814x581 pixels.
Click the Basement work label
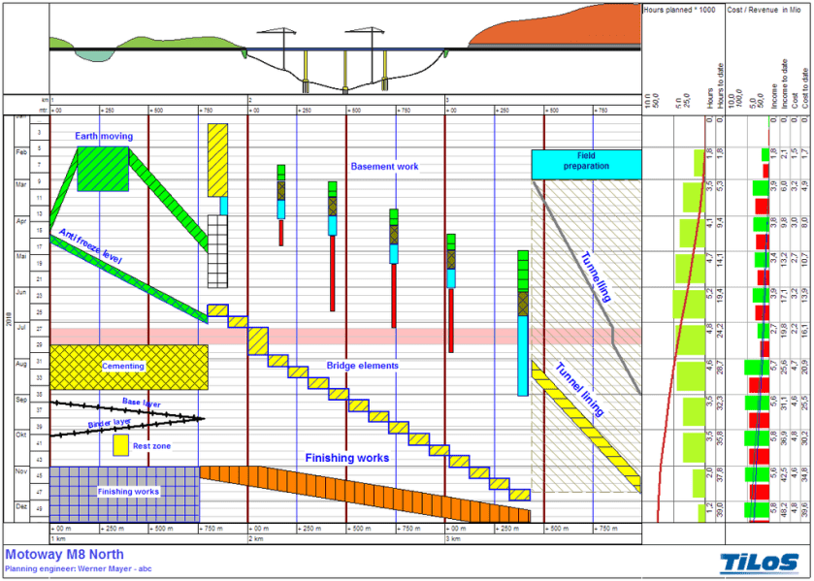(385, 167)
